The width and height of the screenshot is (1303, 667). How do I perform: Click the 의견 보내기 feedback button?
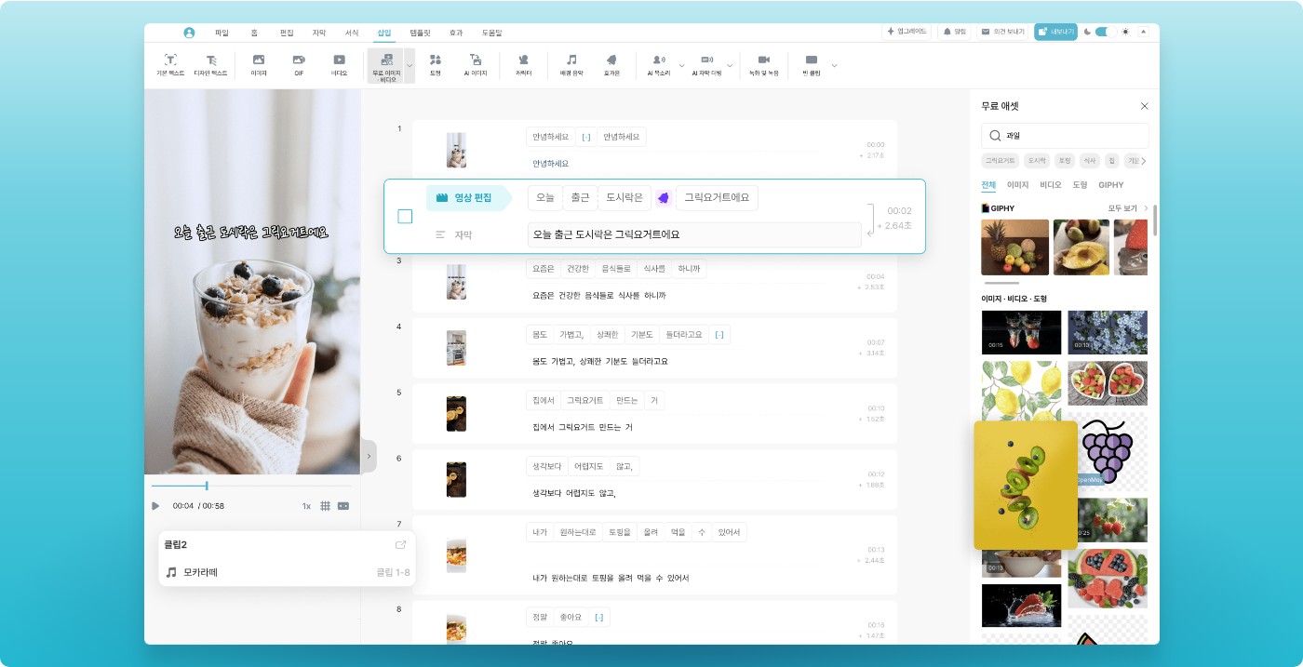point(1002,32)
